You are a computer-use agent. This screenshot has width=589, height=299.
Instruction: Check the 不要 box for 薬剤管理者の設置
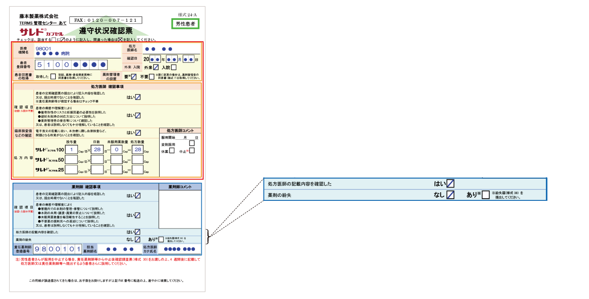click(151, 76)
